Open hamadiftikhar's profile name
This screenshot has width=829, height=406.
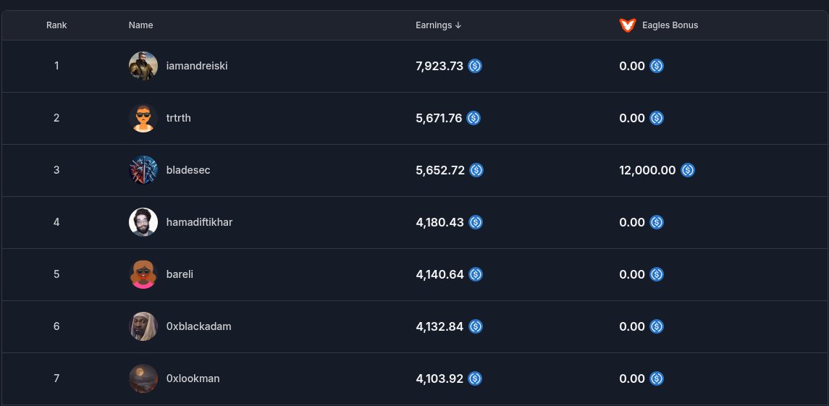coord(199,222)
